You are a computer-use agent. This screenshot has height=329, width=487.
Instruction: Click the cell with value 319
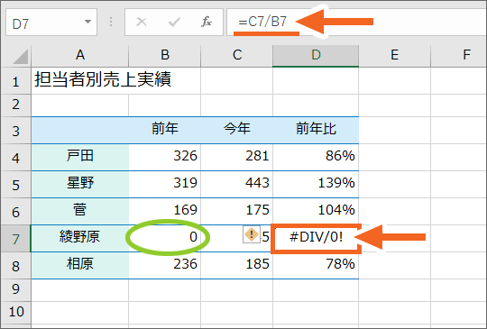[x=165, y=184]
